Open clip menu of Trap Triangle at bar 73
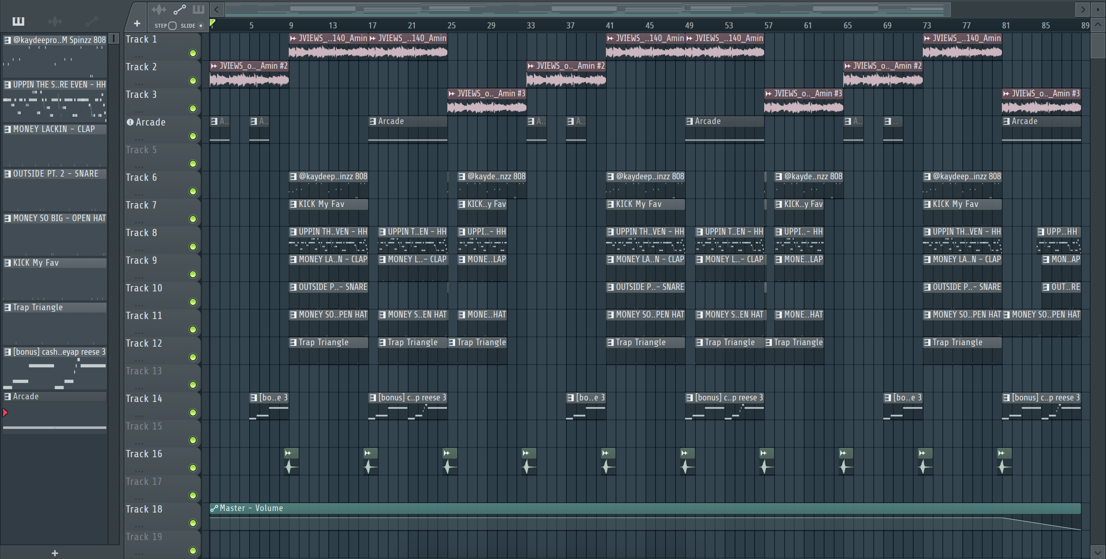 (x=927, y=342)
